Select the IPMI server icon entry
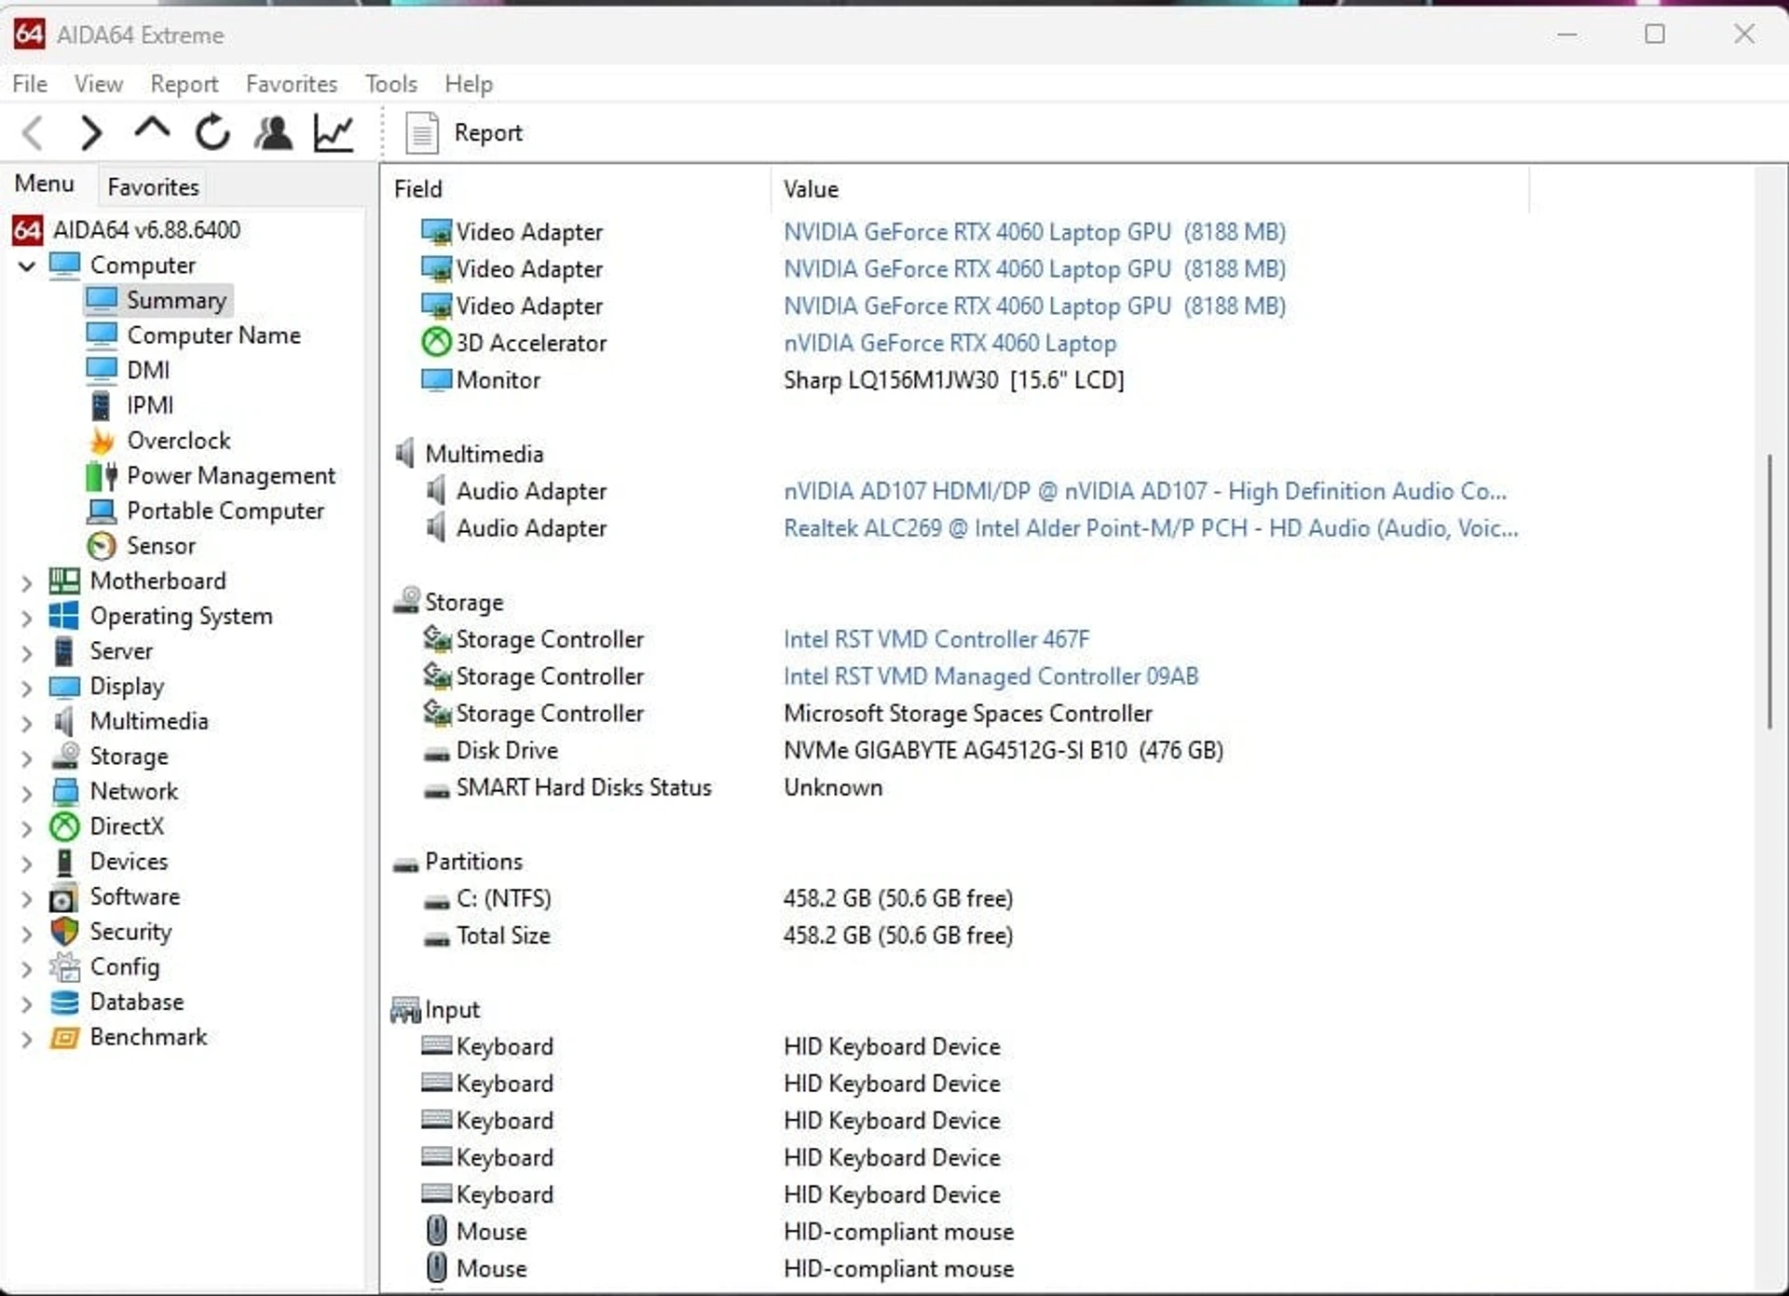Image resolution: width=1789 pixels, height=1296 pixels. pyautogui.click(x=101, y=405)
